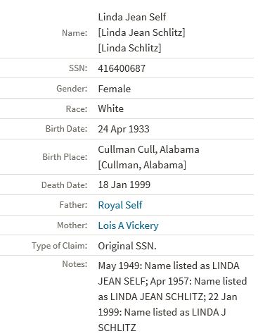
Task: Click the Name field label
Action: pos(75,33)
